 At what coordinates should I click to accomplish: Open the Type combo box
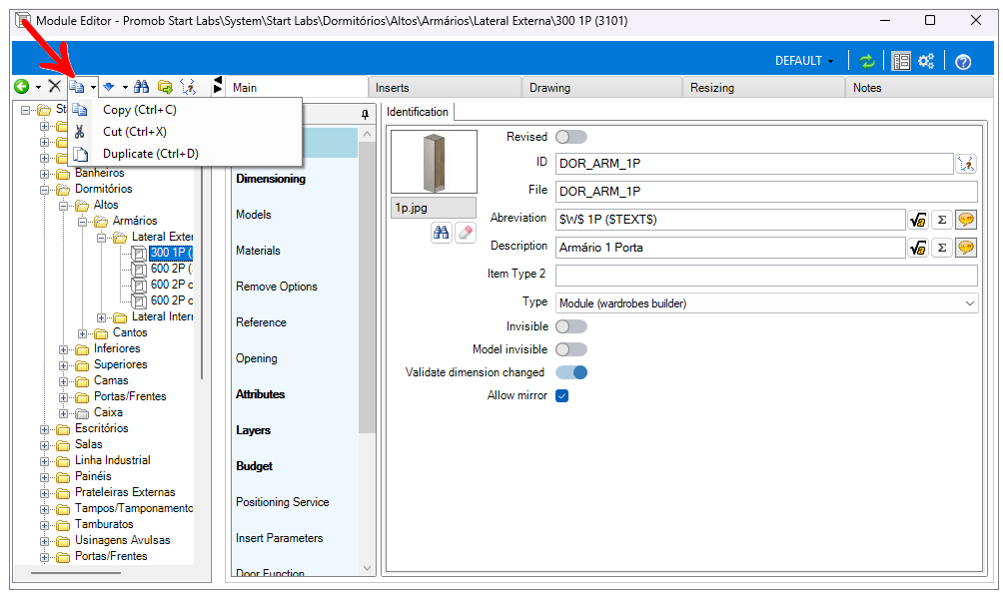(x=765, y=302)
